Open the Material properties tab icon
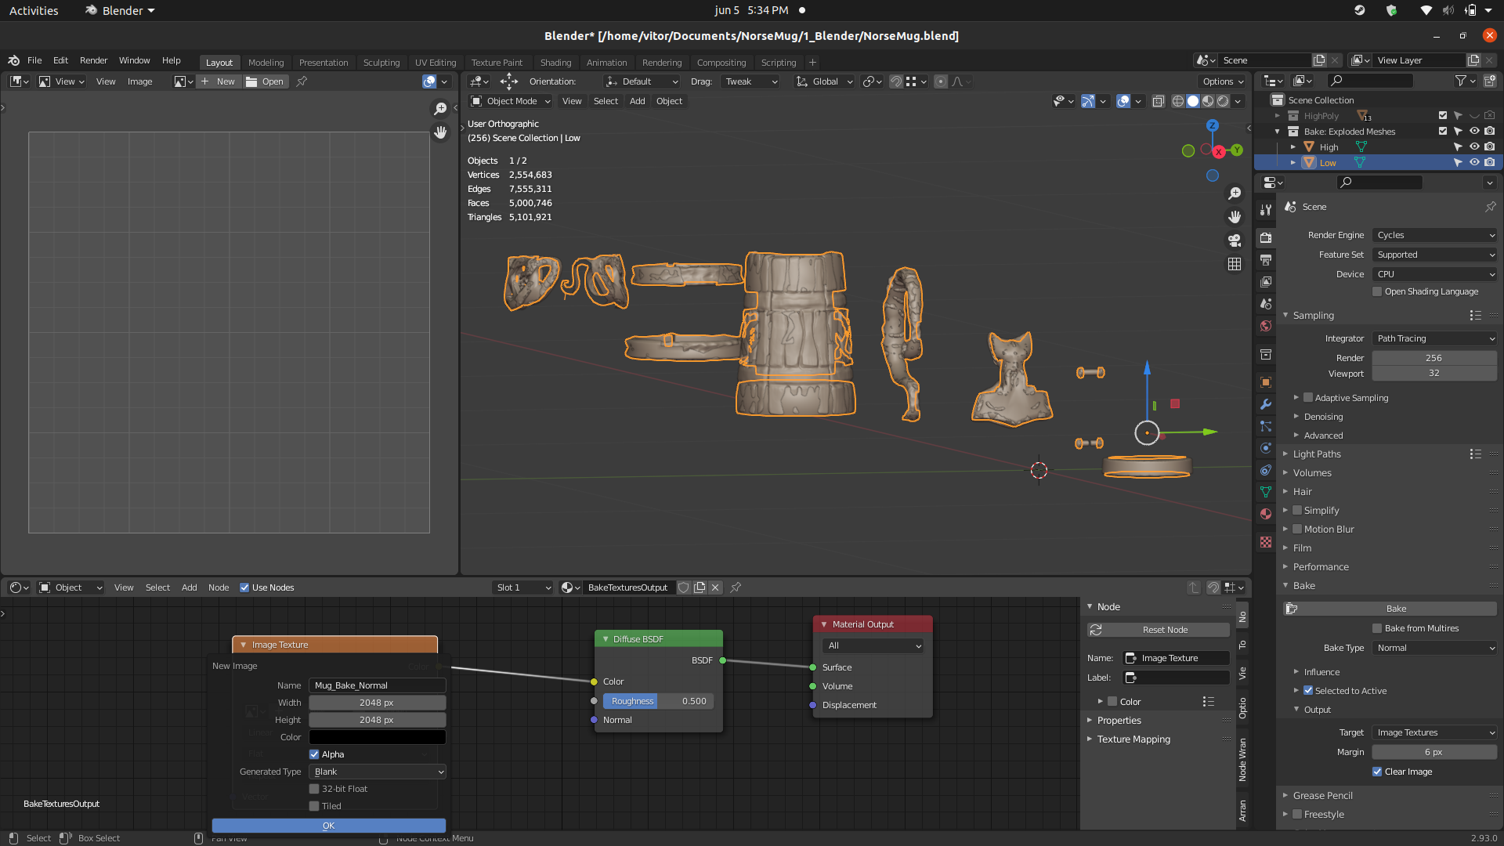 coord(1266,514)
